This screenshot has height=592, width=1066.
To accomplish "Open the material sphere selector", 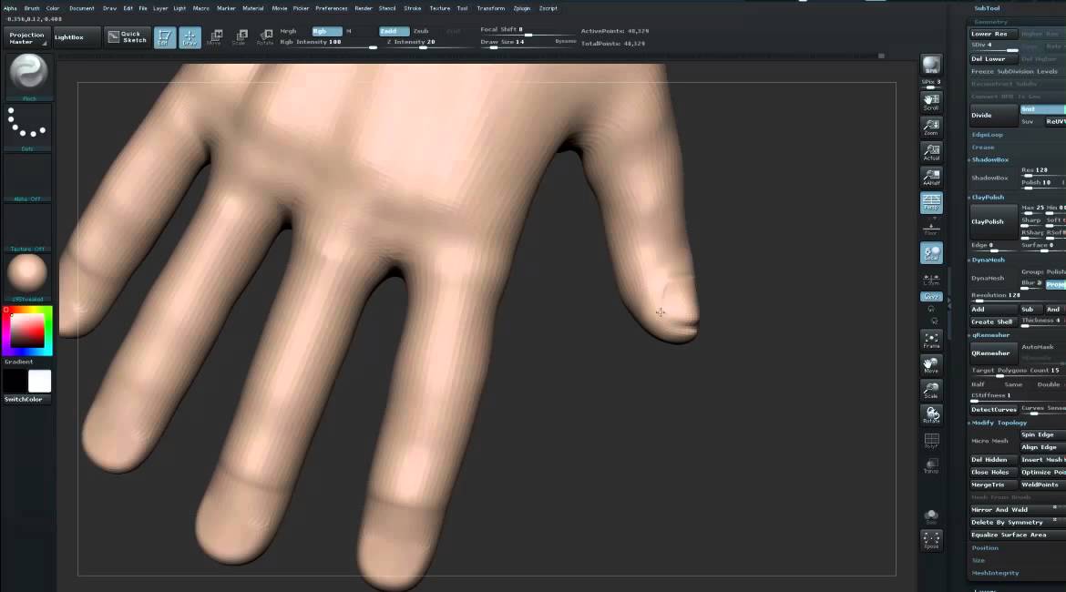I will tap(28, 275).
